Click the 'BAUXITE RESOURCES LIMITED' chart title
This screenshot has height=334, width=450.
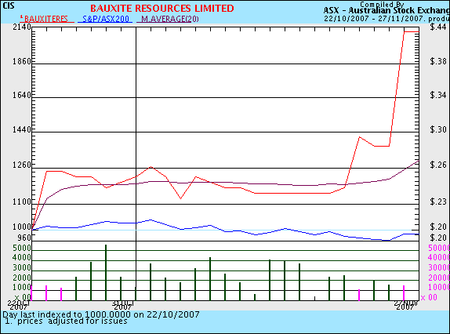162,9
